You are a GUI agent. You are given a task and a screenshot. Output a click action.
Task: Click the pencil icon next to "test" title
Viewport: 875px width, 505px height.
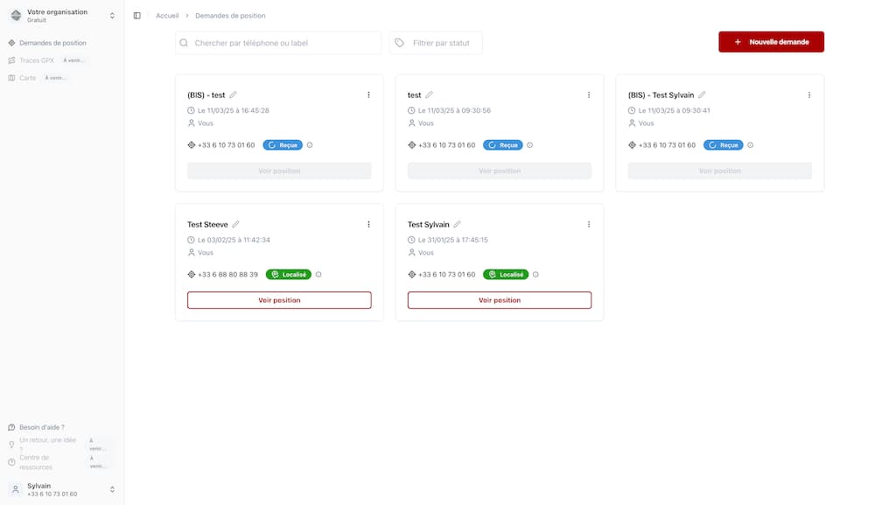pyautogui.click(x=429, y=95)
